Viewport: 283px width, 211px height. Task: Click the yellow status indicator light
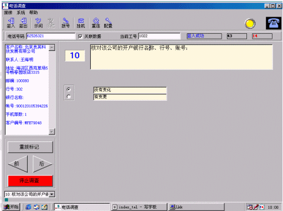(x=250, y=23)
